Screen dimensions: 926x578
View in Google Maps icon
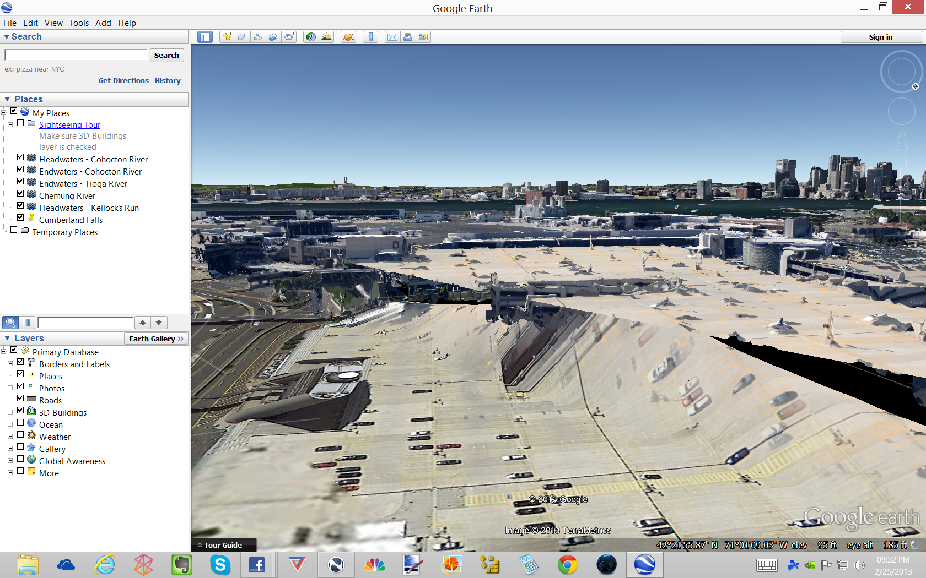(423, 37)
